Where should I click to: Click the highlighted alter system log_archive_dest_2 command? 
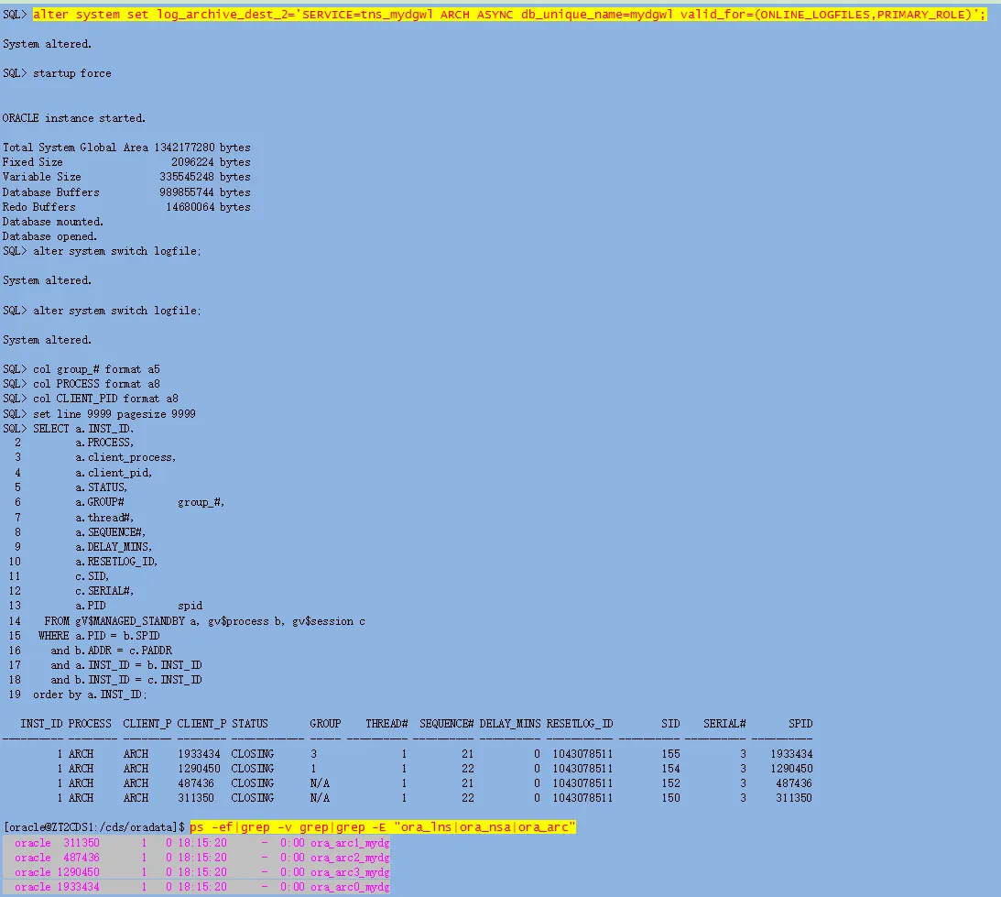pos(509,14)
